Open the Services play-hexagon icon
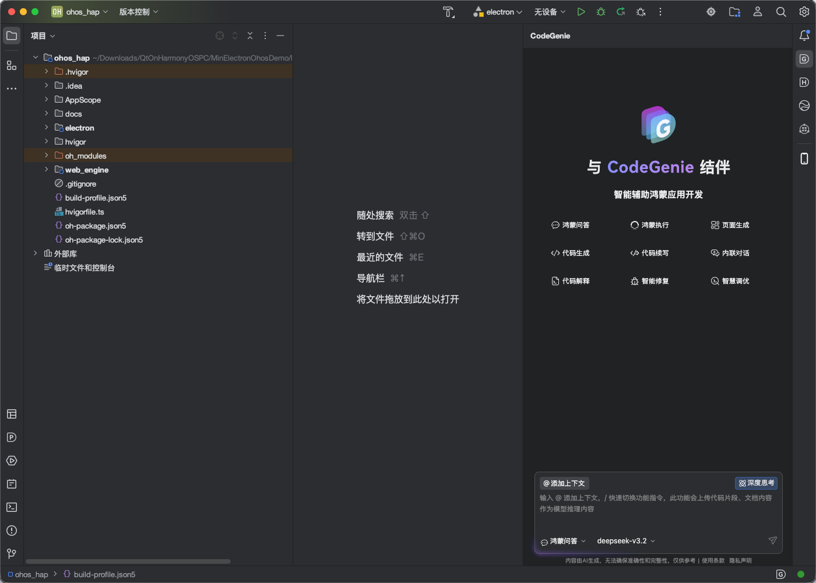This screenshot has height=583, width=816. tap(12, 461)
